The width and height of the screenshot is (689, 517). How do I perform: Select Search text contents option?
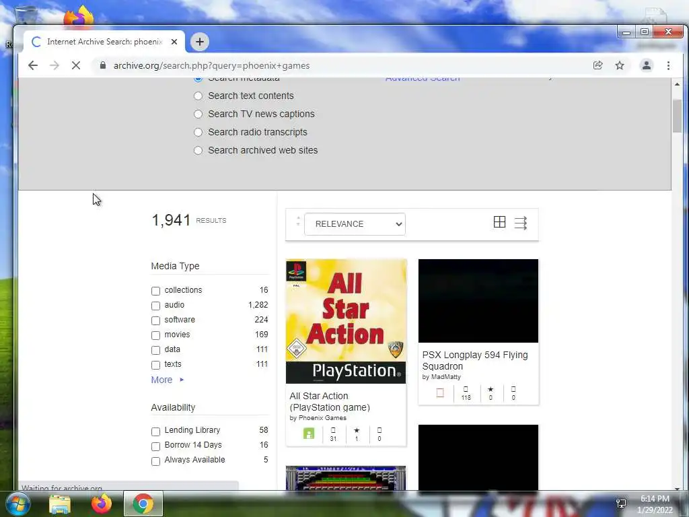coord(198,96)
